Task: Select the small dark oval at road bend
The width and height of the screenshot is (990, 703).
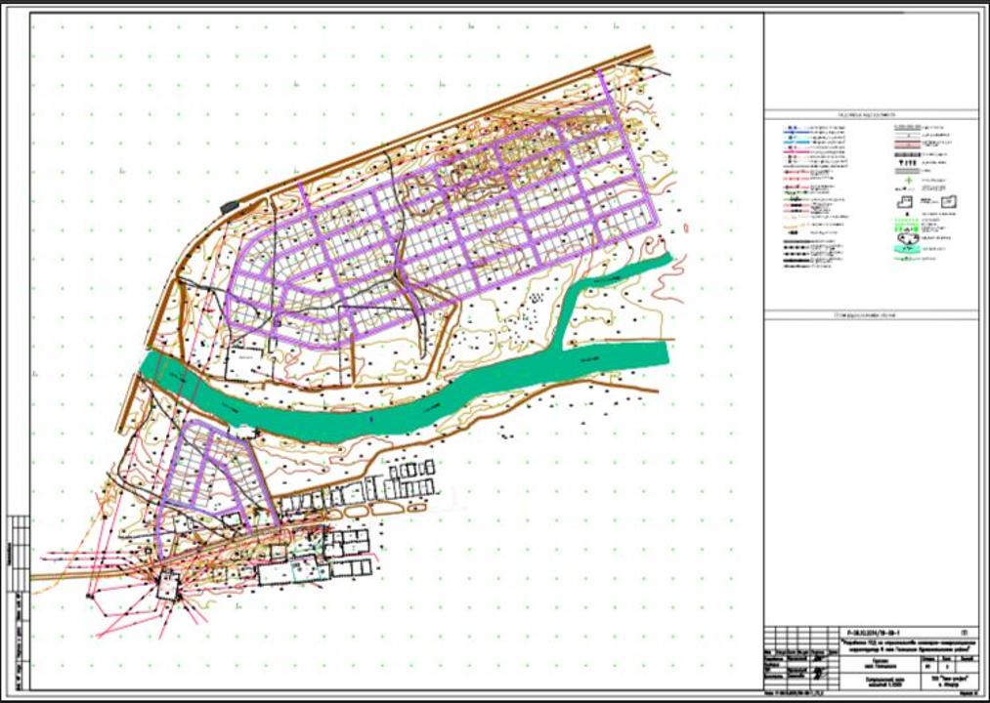Action: click(x=230, y=206)
